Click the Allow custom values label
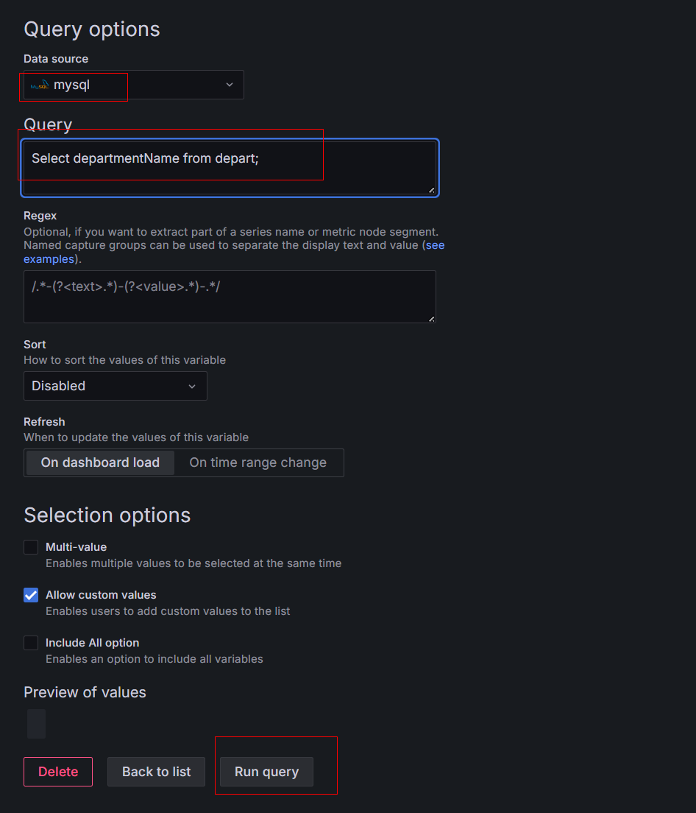Image resolution: width=696 pixels, height=813 pixels. tap(101, 595)
